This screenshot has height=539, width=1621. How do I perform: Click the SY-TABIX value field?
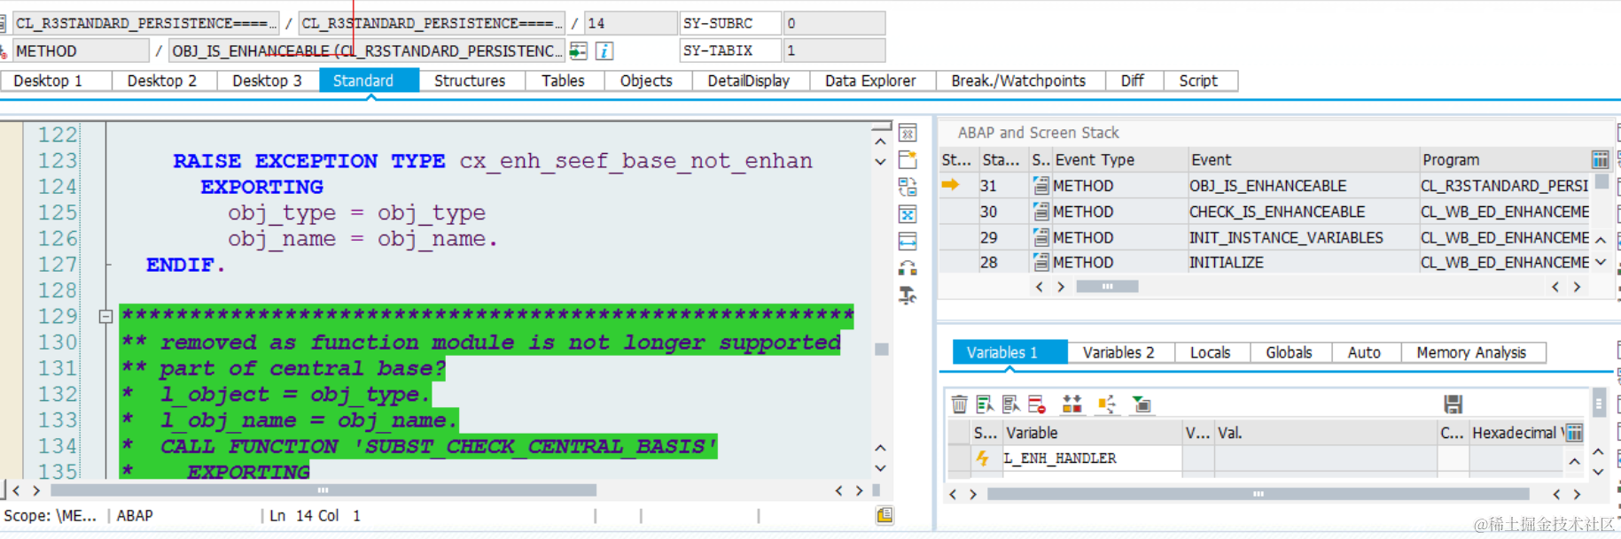point(834,50)
